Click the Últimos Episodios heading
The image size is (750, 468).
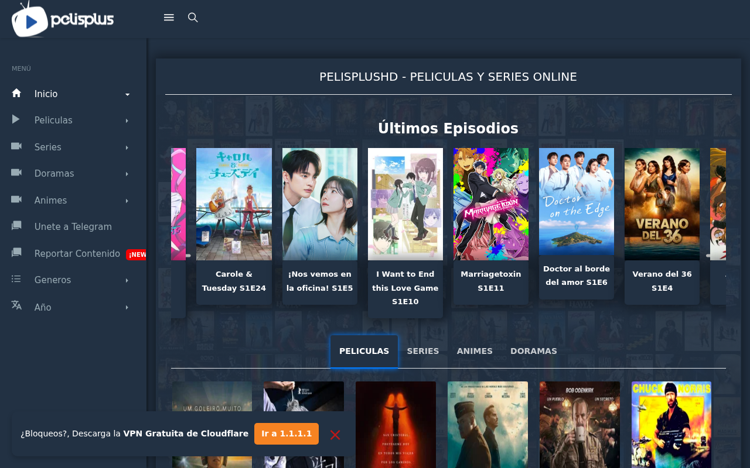pyautogui.click(x=448, y=128)
